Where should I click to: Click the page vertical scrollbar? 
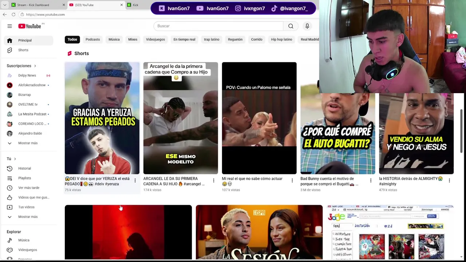coord(462,130)
